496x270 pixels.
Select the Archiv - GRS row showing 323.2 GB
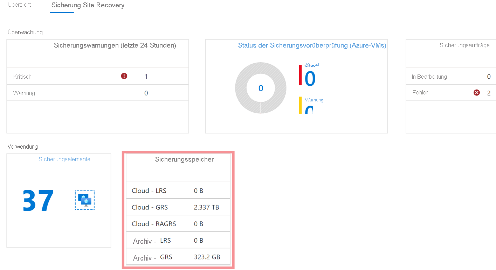pyautogui.click(x=178, y=256)
